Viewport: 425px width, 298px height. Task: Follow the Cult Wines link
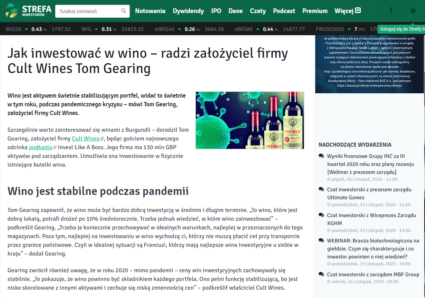coord(85,138)
